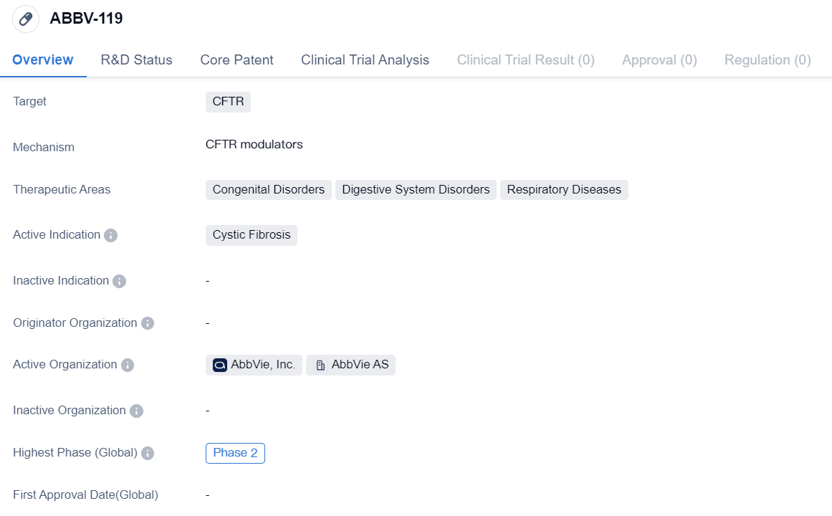Click info icon next to Highest Phase (Global)
Screen dimensions: 832x516
click(x=148, y=453)
